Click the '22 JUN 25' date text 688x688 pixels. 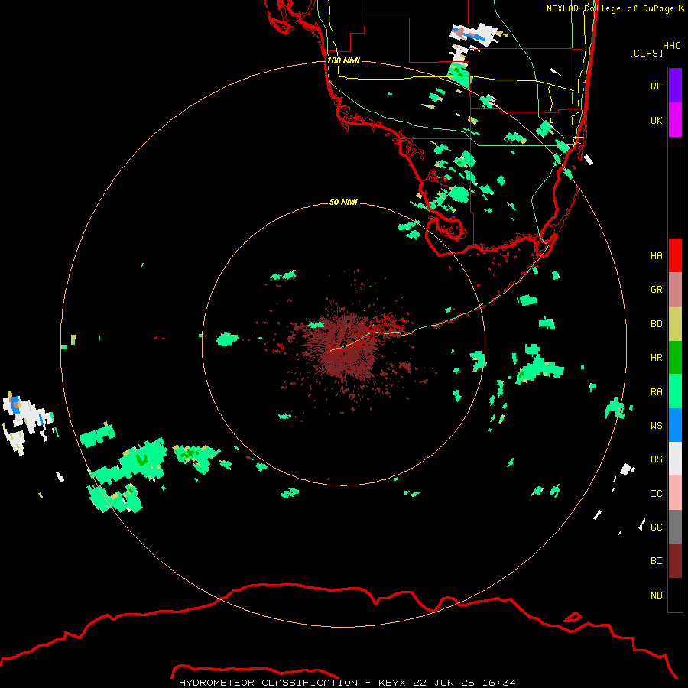444,683
